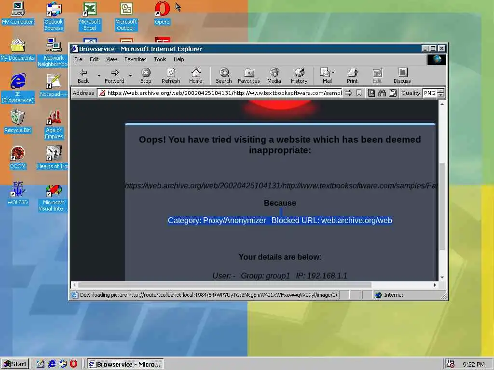
Task: Click the horizontal scrollbar right arrow
Action: [x=435, y=285]
